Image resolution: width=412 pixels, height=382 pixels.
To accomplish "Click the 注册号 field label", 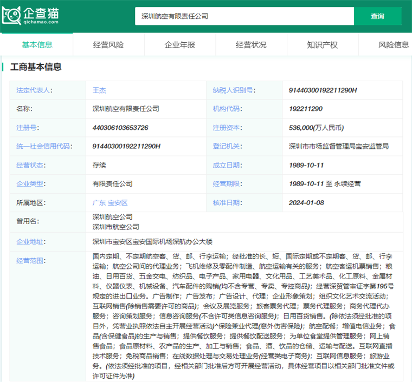I will click(27, 128).
